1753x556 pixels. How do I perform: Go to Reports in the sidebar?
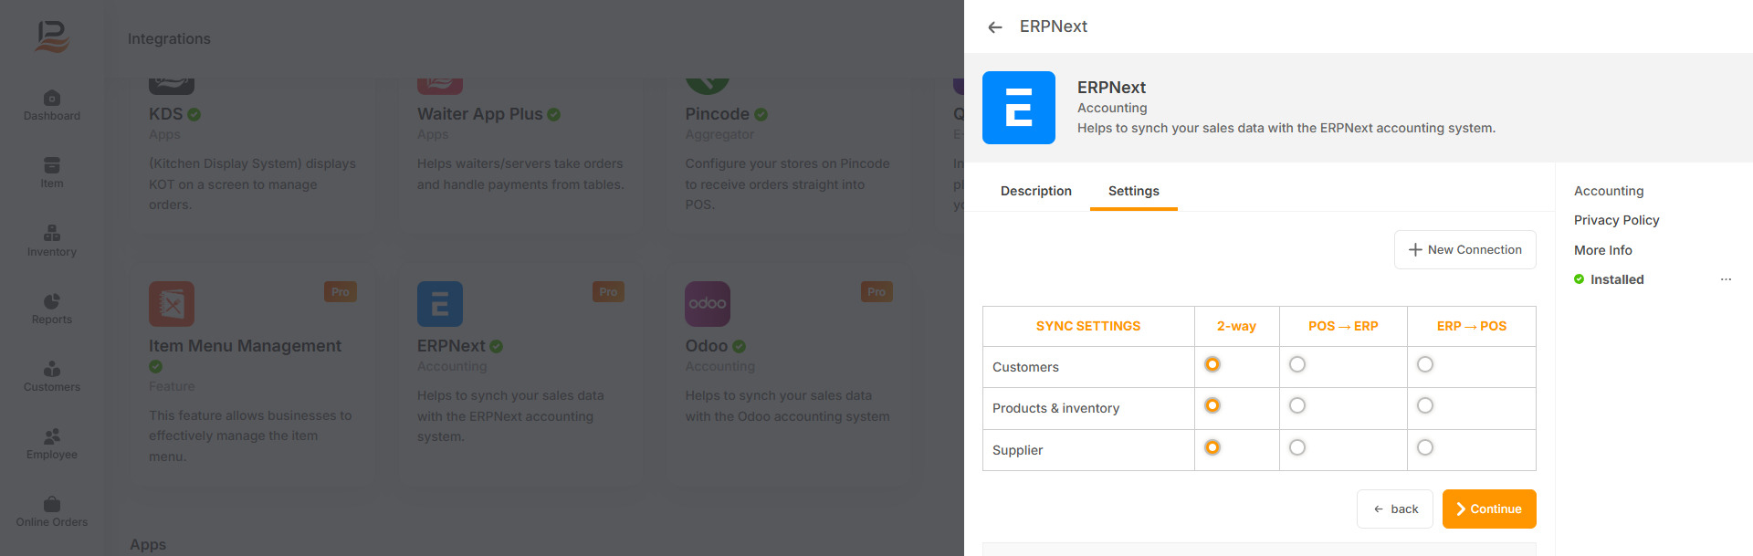pyautogui.click(x=52, y=309)
